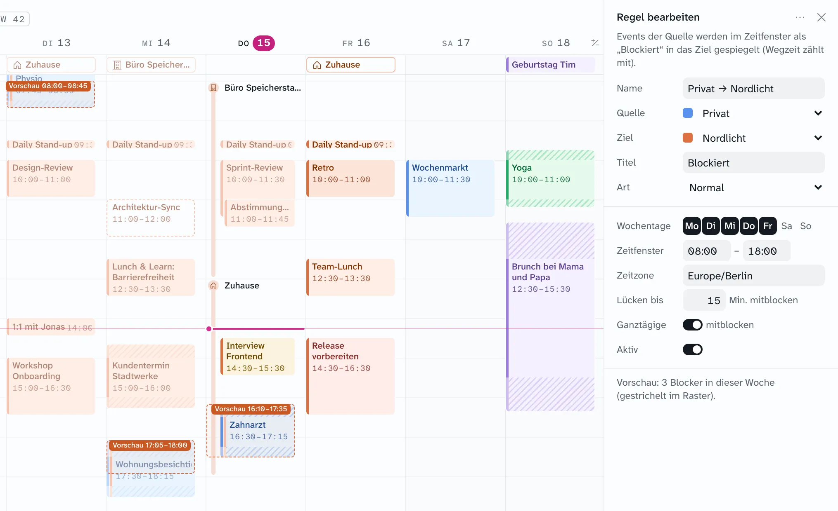Click the orange Nordlicht target color swatch

[688, 138]
